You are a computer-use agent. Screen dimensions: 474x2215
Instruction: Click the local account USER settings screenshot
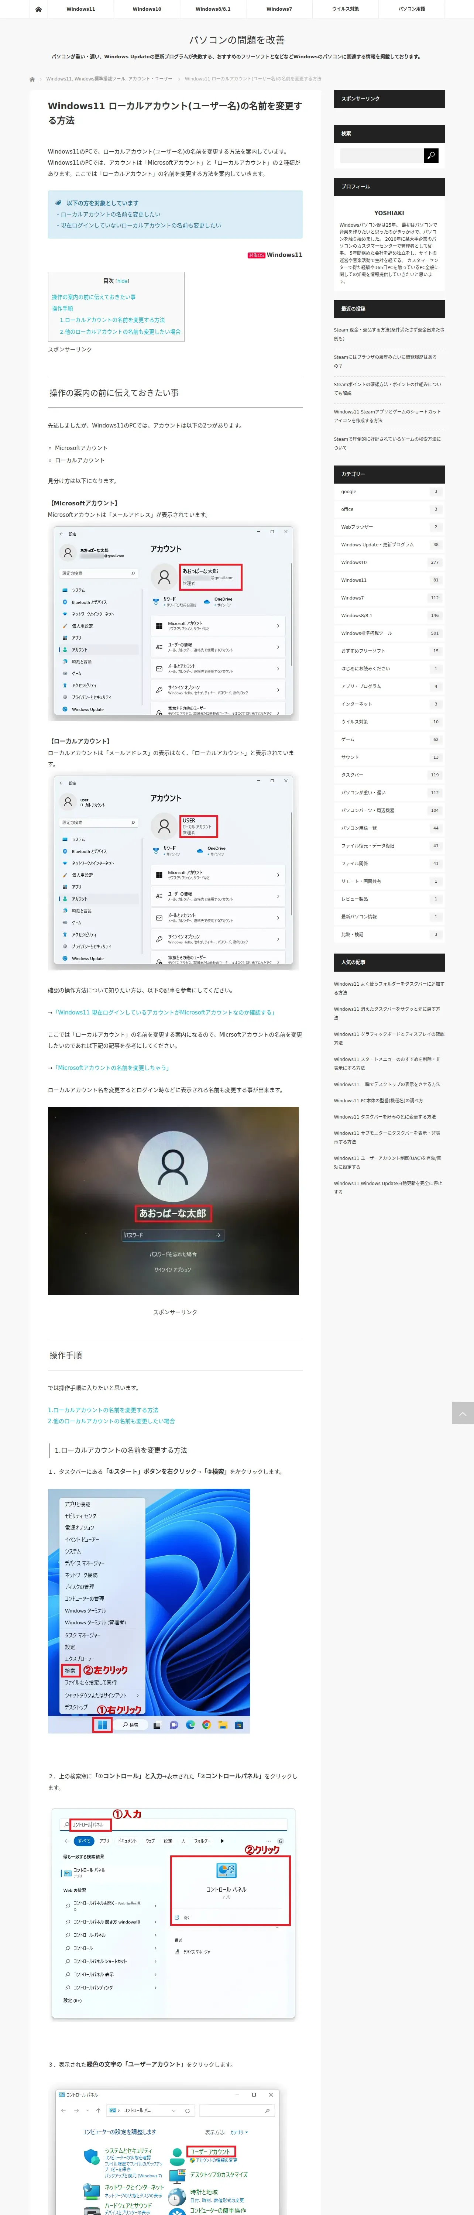(x=174, y=872)
